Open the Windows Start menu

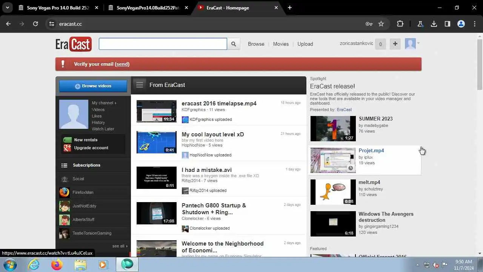point(10,264)
